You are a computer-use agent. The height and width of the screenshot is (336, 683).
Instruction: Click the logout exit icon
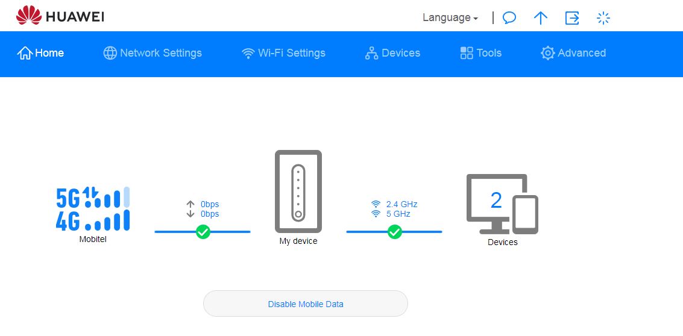pyautogui.click(x=572, y=18)
